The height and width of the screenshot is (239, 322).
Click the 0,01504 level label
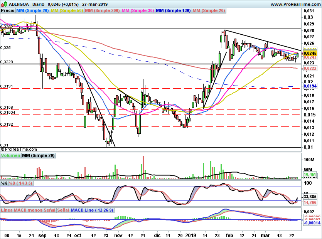(8, 112)
